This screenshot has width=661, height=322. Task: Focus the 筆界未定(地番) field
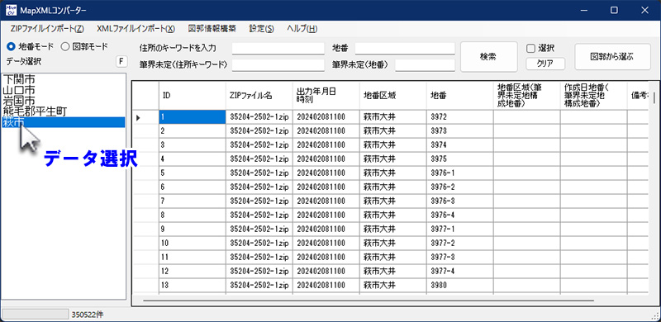click(425, 65)
